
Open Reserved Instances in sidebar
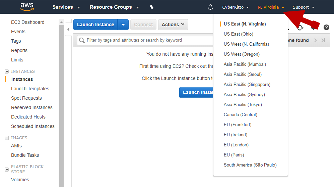tap(32, 107)
